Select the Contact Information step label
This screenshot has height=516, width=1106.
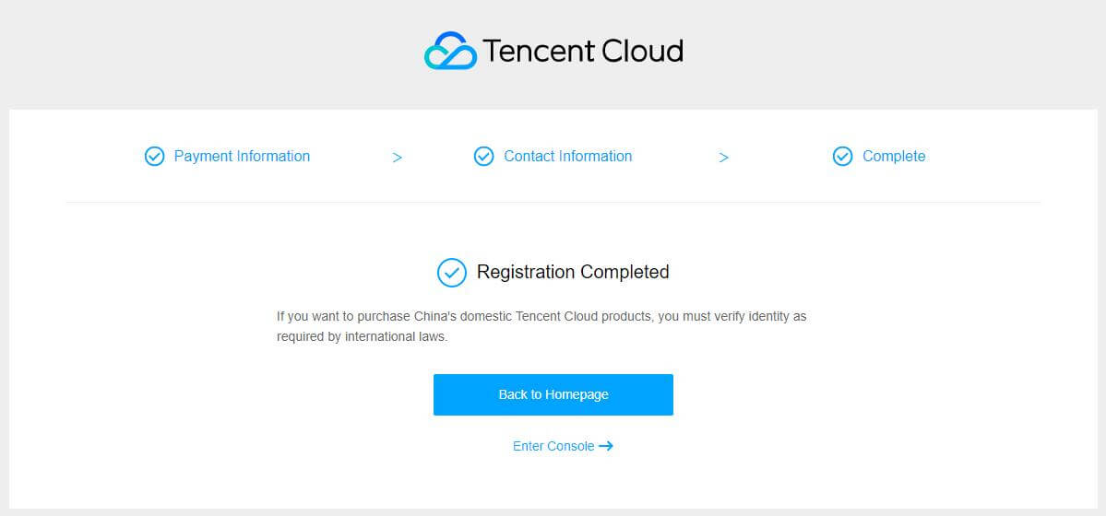[x=568, y=157]
